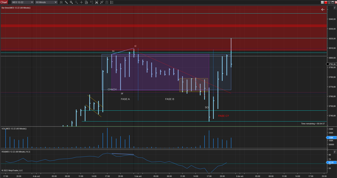The height and width of the screenshot is (178, 337).
Task: Click the F button of RSI panel
Action: click(x=335, y=152)
